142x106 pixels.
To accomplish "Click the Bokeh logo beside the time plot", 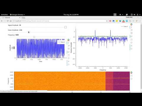I will click(x=68, y=40).
